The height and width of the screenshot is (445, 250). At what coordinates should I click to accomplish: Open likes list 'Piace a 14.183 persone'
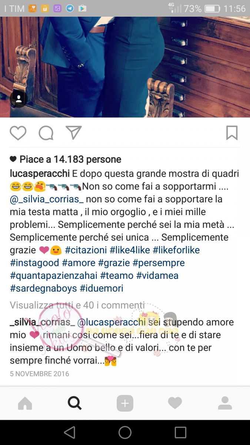pos(70,159)
